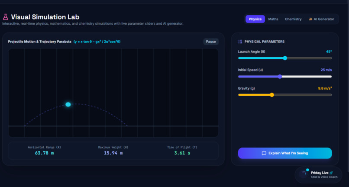
Task: Open Friday Live chat and voice coach
Action: 318,175
